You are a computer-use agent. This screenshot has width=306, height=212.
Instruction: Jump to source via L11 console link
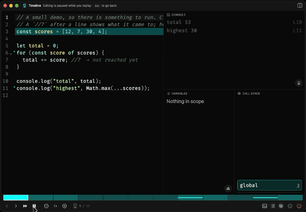point(297,31)
